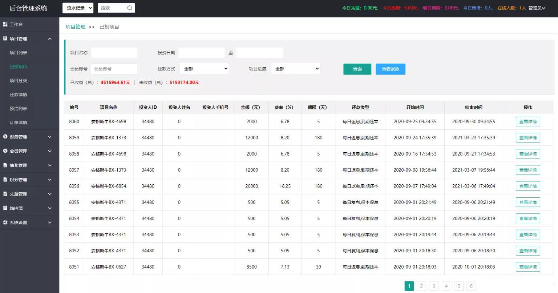The height and width of the screenshot is (293, 558).
Task: View details for record 8056
Action: pyautogui.click(x=528, y=186)
